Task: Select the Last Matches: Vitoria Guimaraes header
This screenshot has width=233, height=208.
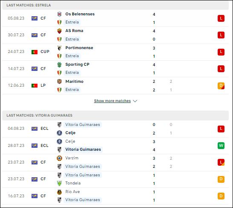Action: click(115, 115)
